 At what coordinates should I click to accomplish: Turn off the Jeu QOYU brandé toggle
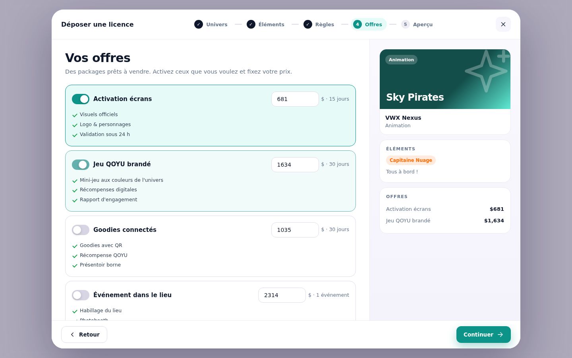point(81,164)
